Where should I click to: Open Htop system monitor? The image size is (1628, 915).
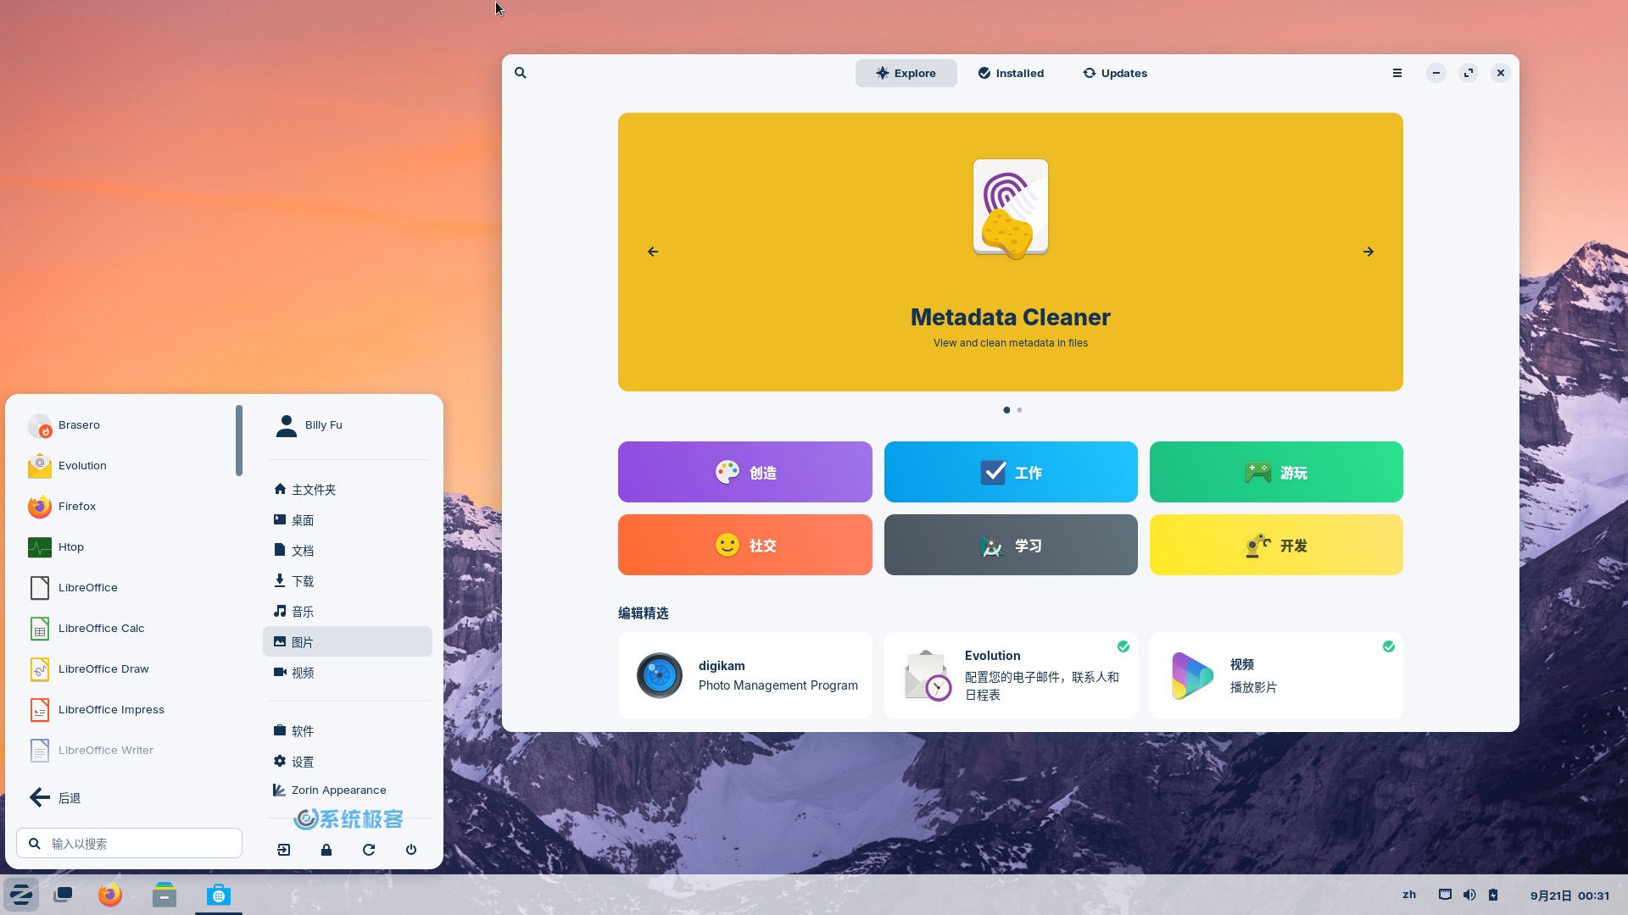click(x=70, y=546)
